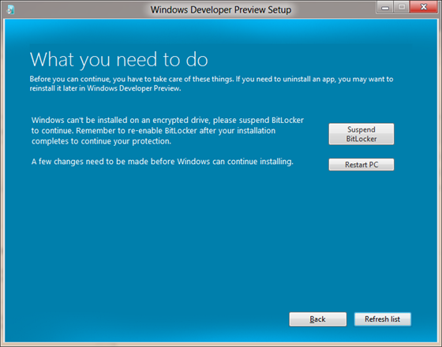442x347 pixels.
Task: Restart the PC using Restart PC button
Action: point(361,165)
